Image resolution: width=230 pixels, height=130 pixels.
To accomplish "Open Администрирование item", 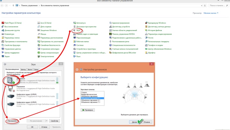I will pos(119,23).
